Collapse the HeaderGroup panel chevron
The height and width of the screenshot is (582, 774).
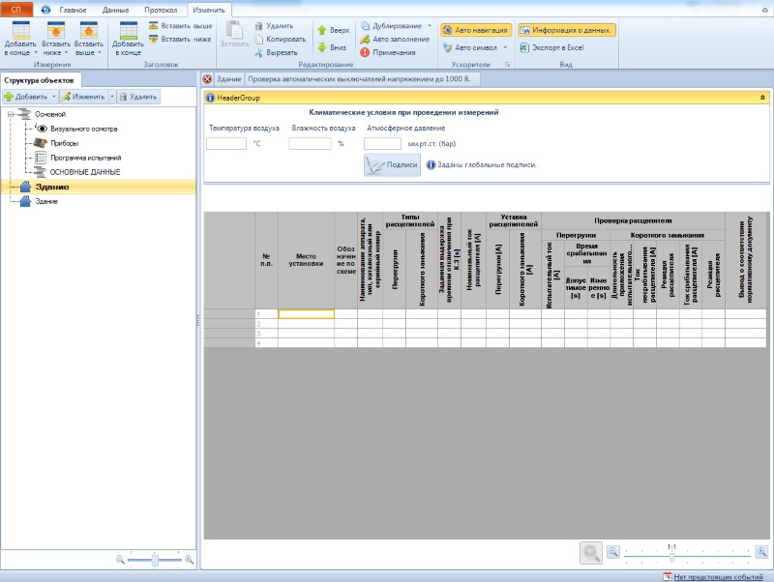[x=762, y=98]
